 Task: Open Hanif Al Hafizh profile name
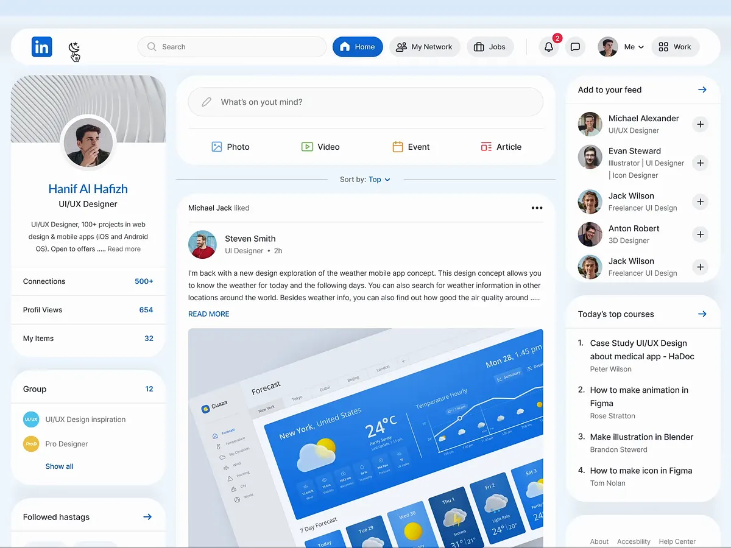(88, 189)
